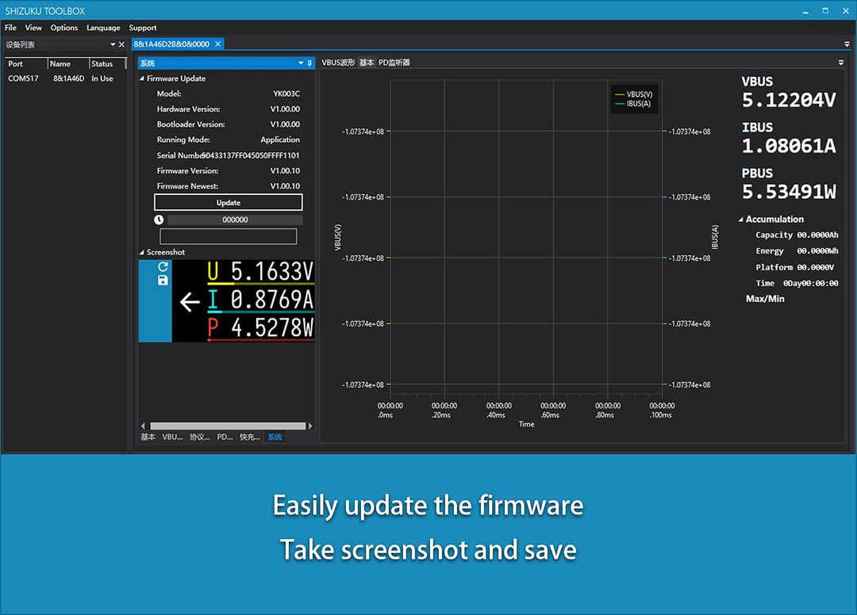Open the Options menu

click(64, 28)
